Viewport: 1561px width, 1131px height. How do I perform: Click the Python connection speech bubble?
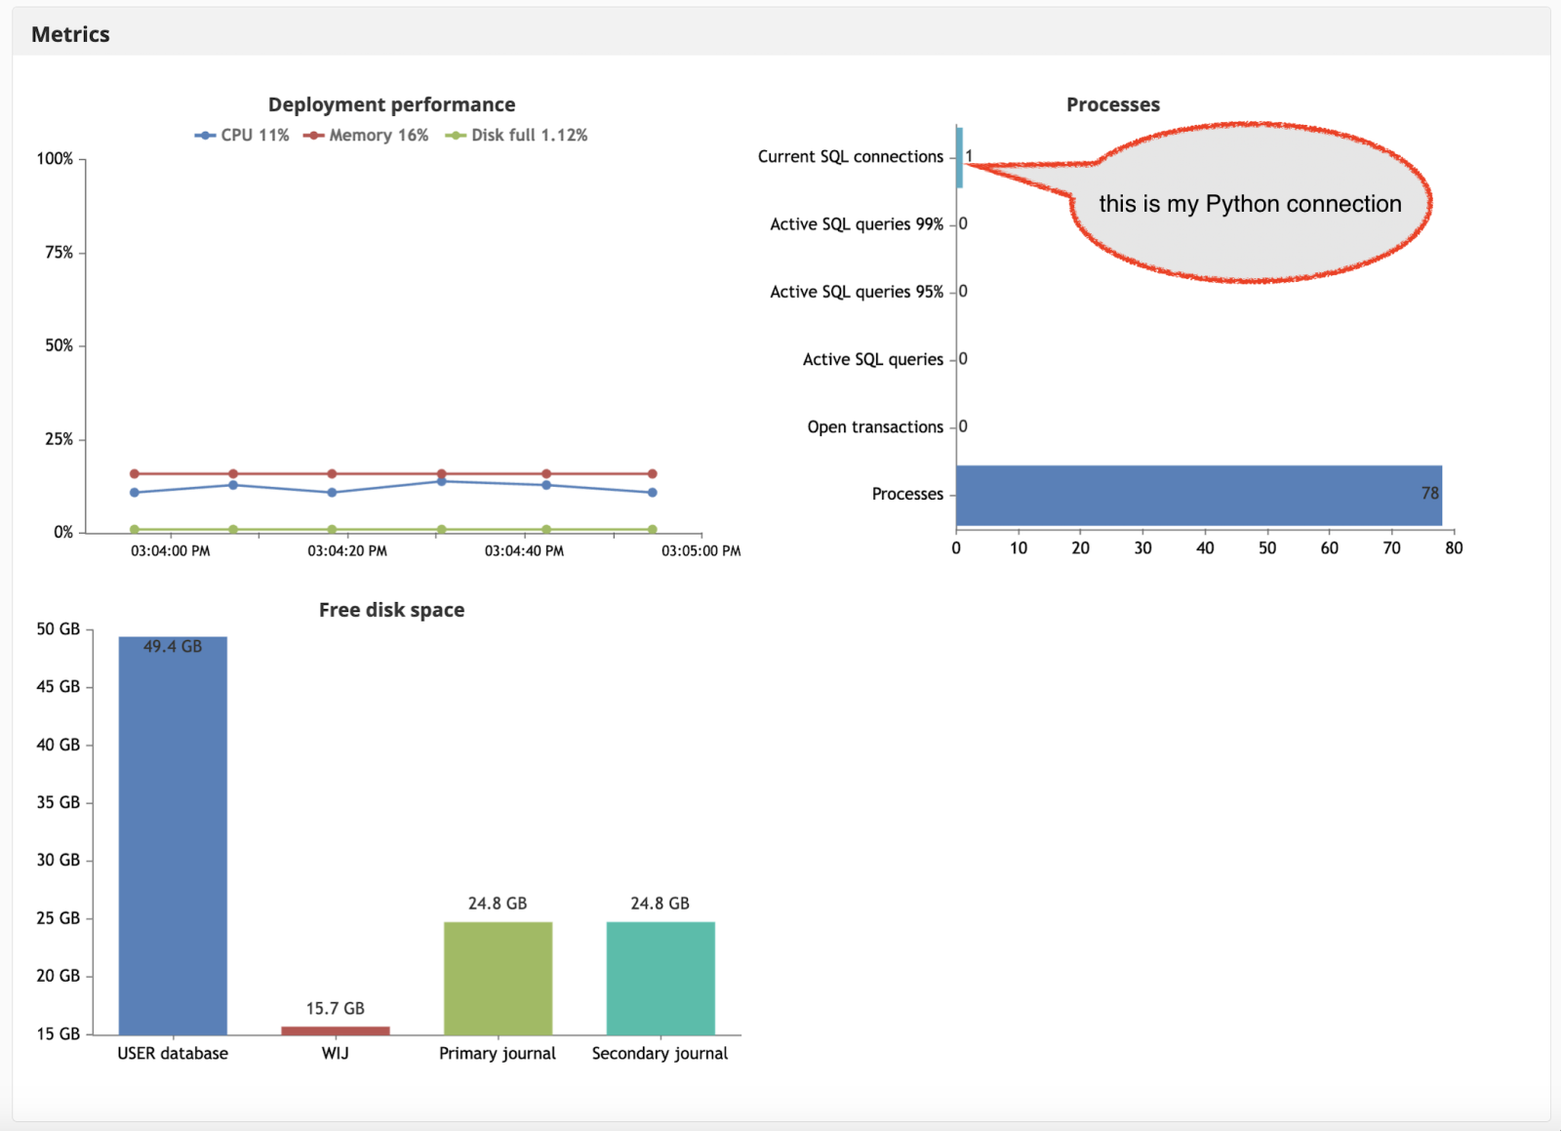(x=1250, y=204)
